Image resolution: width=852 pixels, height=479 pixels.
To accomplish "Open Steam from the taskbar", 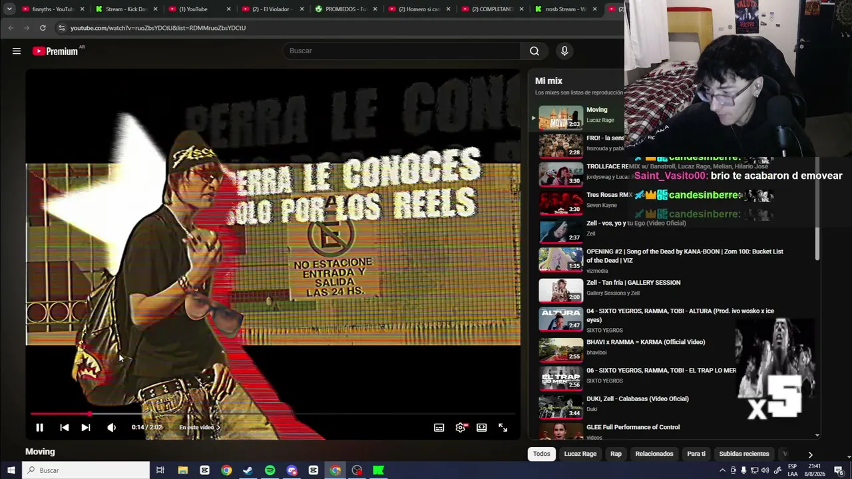I will click(x=248, y=470).
